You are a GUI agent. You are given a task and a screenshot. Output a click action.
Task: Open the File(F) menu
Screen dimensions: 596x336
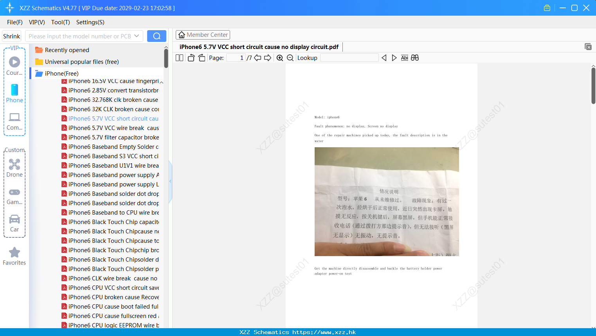coord(15,22)
